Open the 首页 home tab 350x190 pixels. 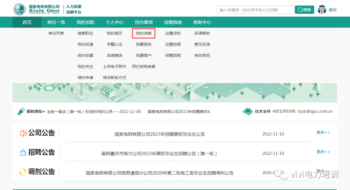coord(27,22)
